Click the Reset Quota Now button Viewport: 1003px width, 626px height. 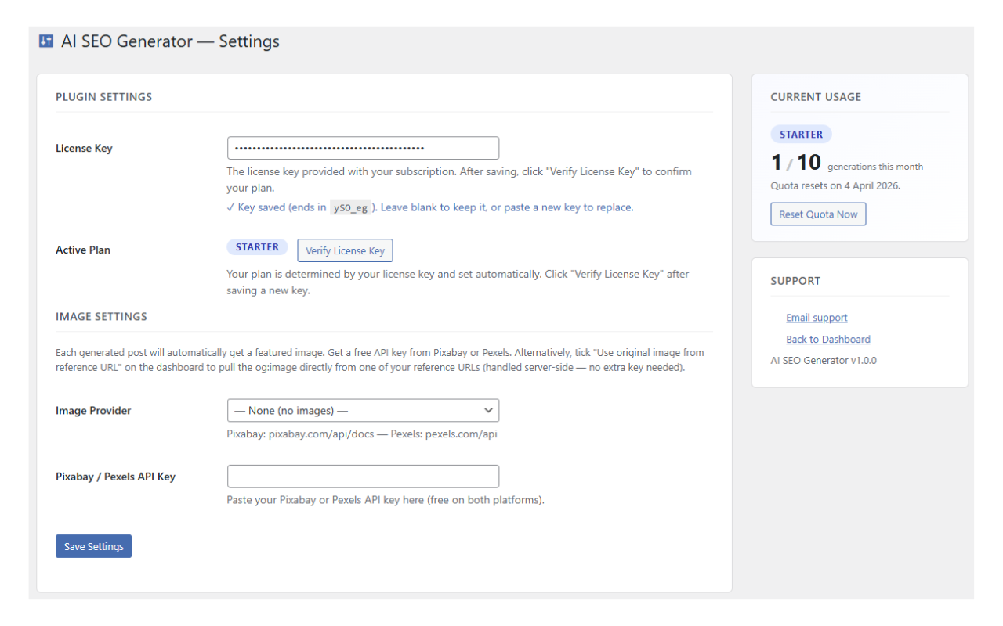(x=818, y=214)
